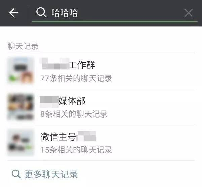Screen dimensions: 202x187
Task: Open 77条相关的聊天记录 entry
Action: click(x=76, y=78)
